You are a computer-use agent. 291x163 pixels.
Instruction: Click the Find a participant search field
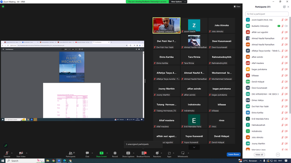point(267,14)
